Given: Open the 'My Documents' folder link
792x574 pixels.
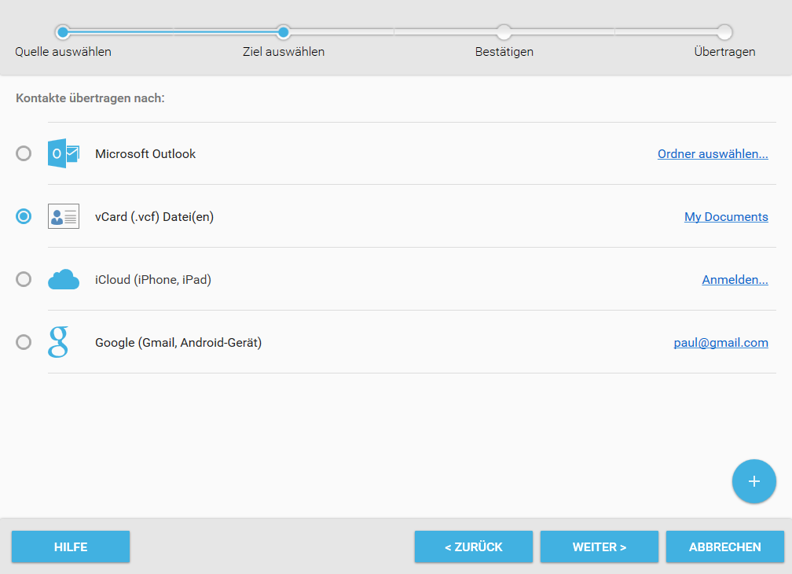Looking at the screenshot, I should pos(726,217).
